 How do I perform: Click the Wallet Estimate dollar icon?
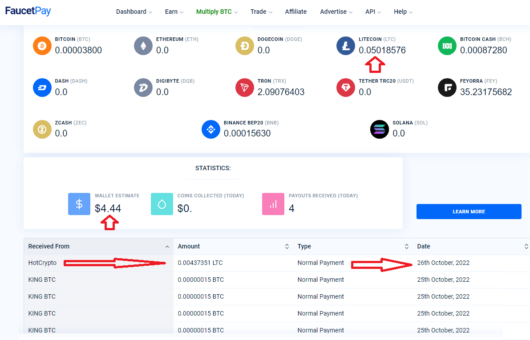(79, 204)
